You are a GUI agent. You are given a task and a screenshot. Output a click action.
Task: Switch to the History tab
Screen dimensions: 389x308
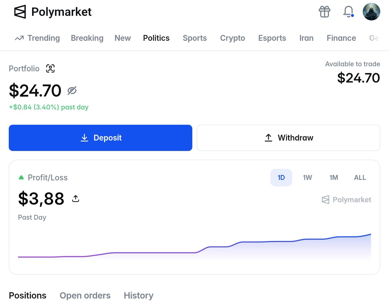point(138,296)
